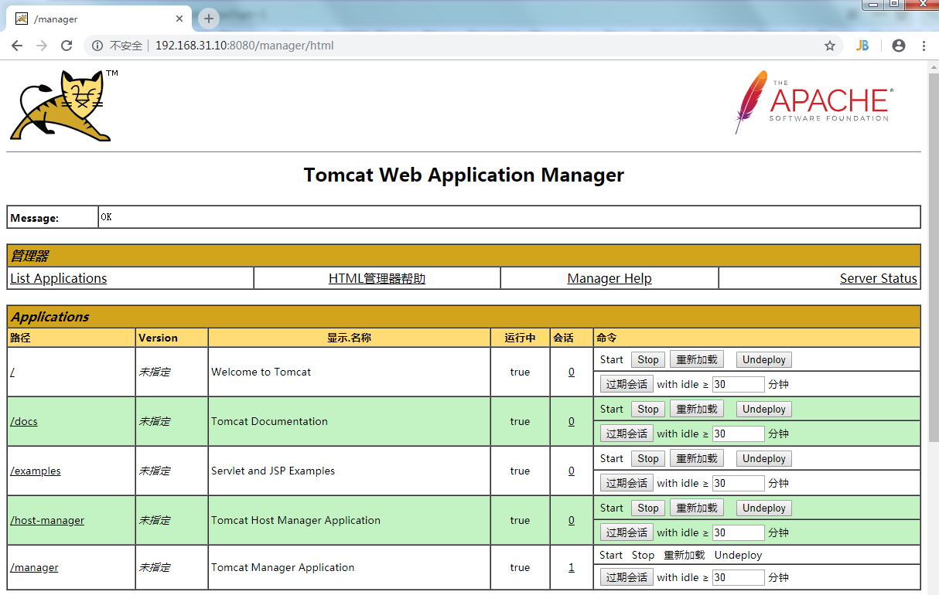Open HTML管理器帮助 link
Viewport: 939px width, 595px height.
pos(377,278)
